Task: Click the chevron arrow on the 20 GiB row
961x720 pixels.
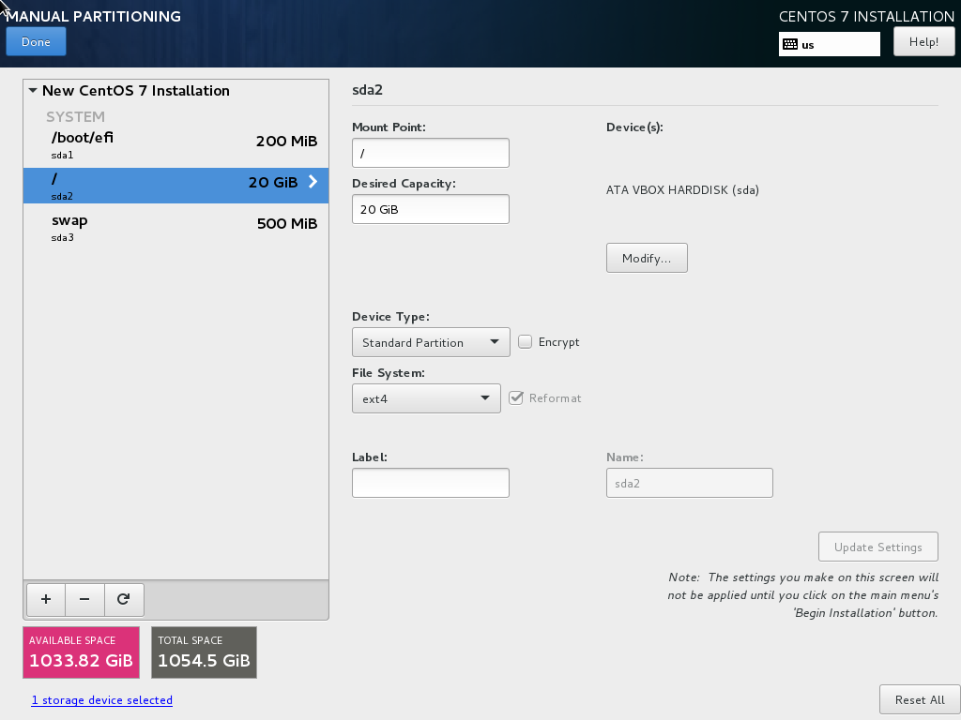Action: (313, 181)
